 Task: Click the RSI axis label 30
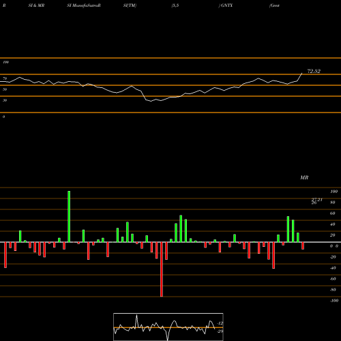(x=5, y=100)
